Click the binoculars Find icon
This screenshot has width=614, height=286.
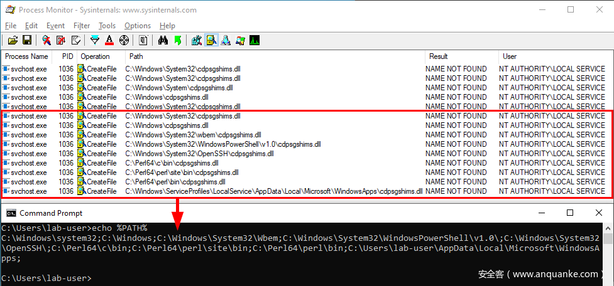[163, 41]
